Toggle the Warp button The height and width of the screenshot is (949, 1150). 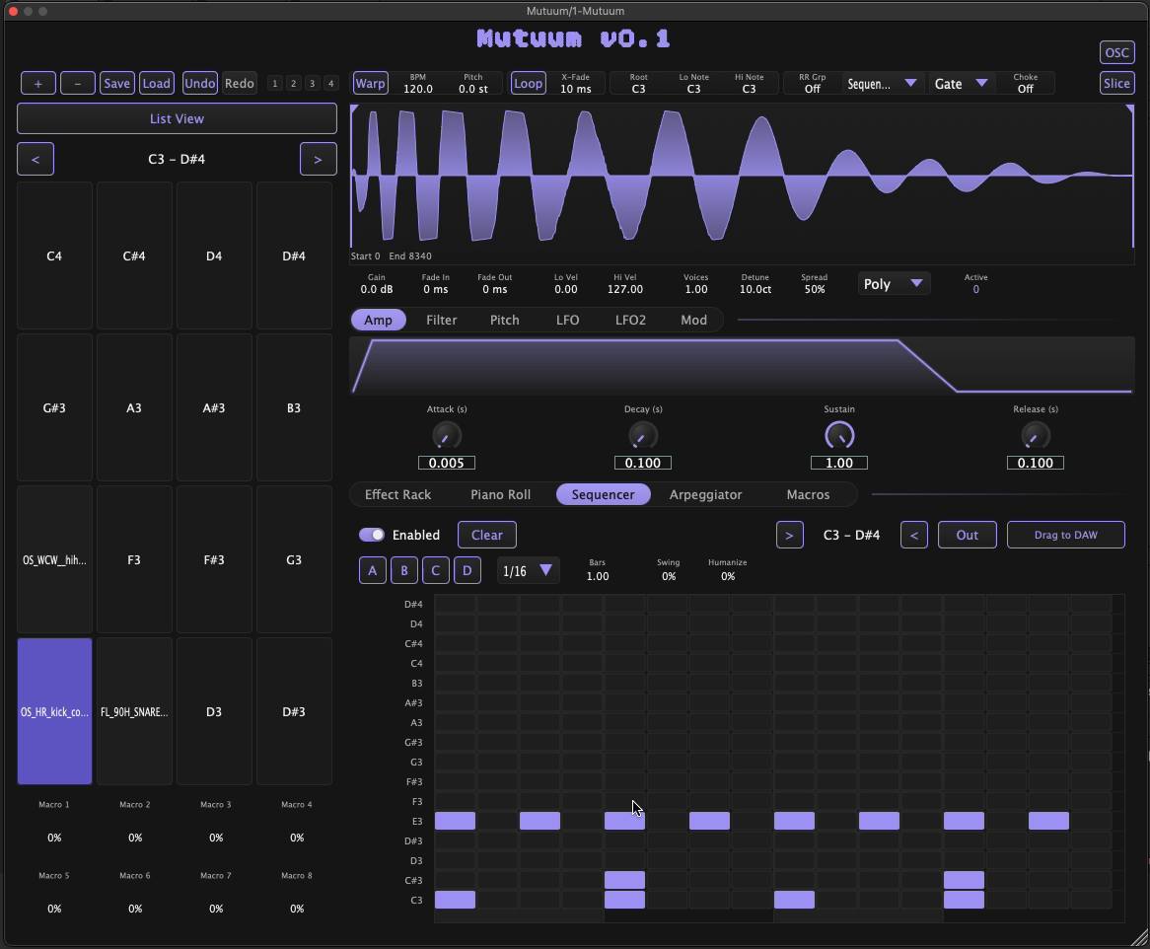click(371, 83)
